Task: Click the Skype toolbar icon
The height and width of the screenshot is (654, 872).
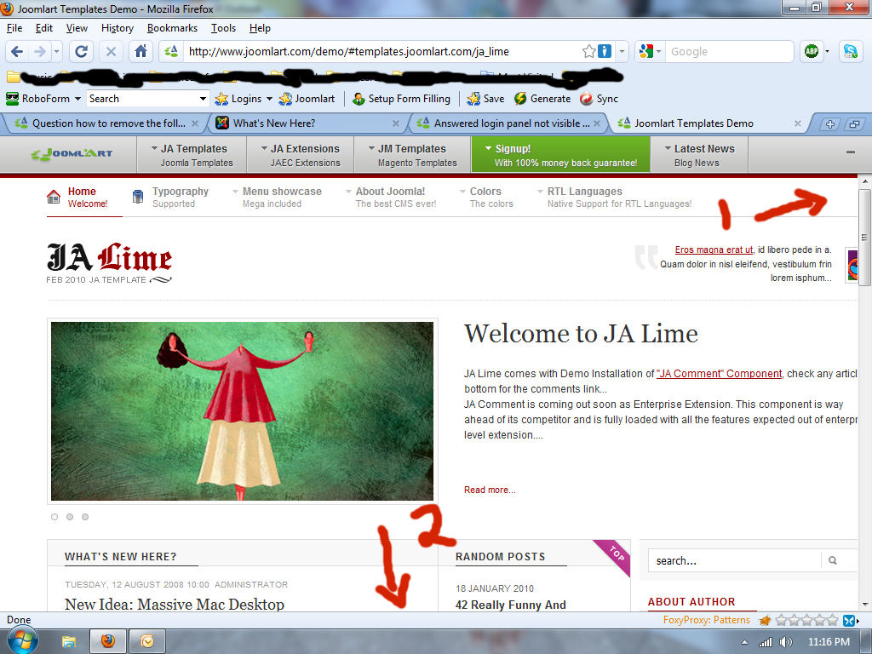Action: point(851,52)
